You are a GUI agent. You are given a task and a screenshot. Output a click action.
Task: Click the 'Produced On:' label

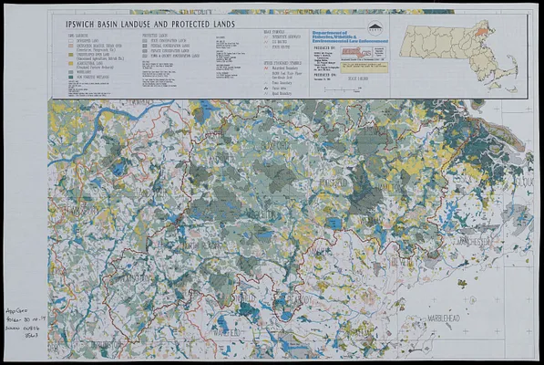(x=324, y=75)
